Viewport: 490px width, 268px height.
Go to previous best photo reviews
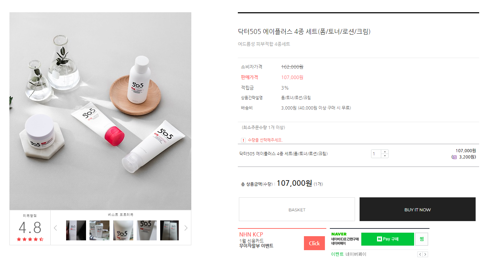click(x=55, y=228)
